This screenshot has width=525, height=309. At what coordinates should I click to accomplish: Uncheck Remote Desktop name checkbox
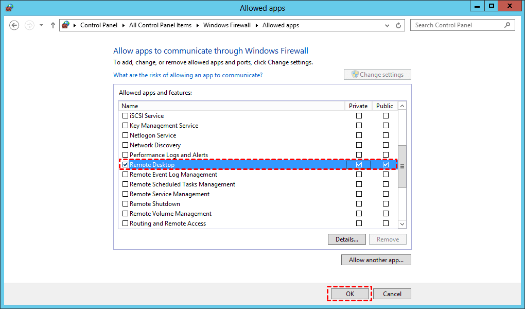(125, 165)
